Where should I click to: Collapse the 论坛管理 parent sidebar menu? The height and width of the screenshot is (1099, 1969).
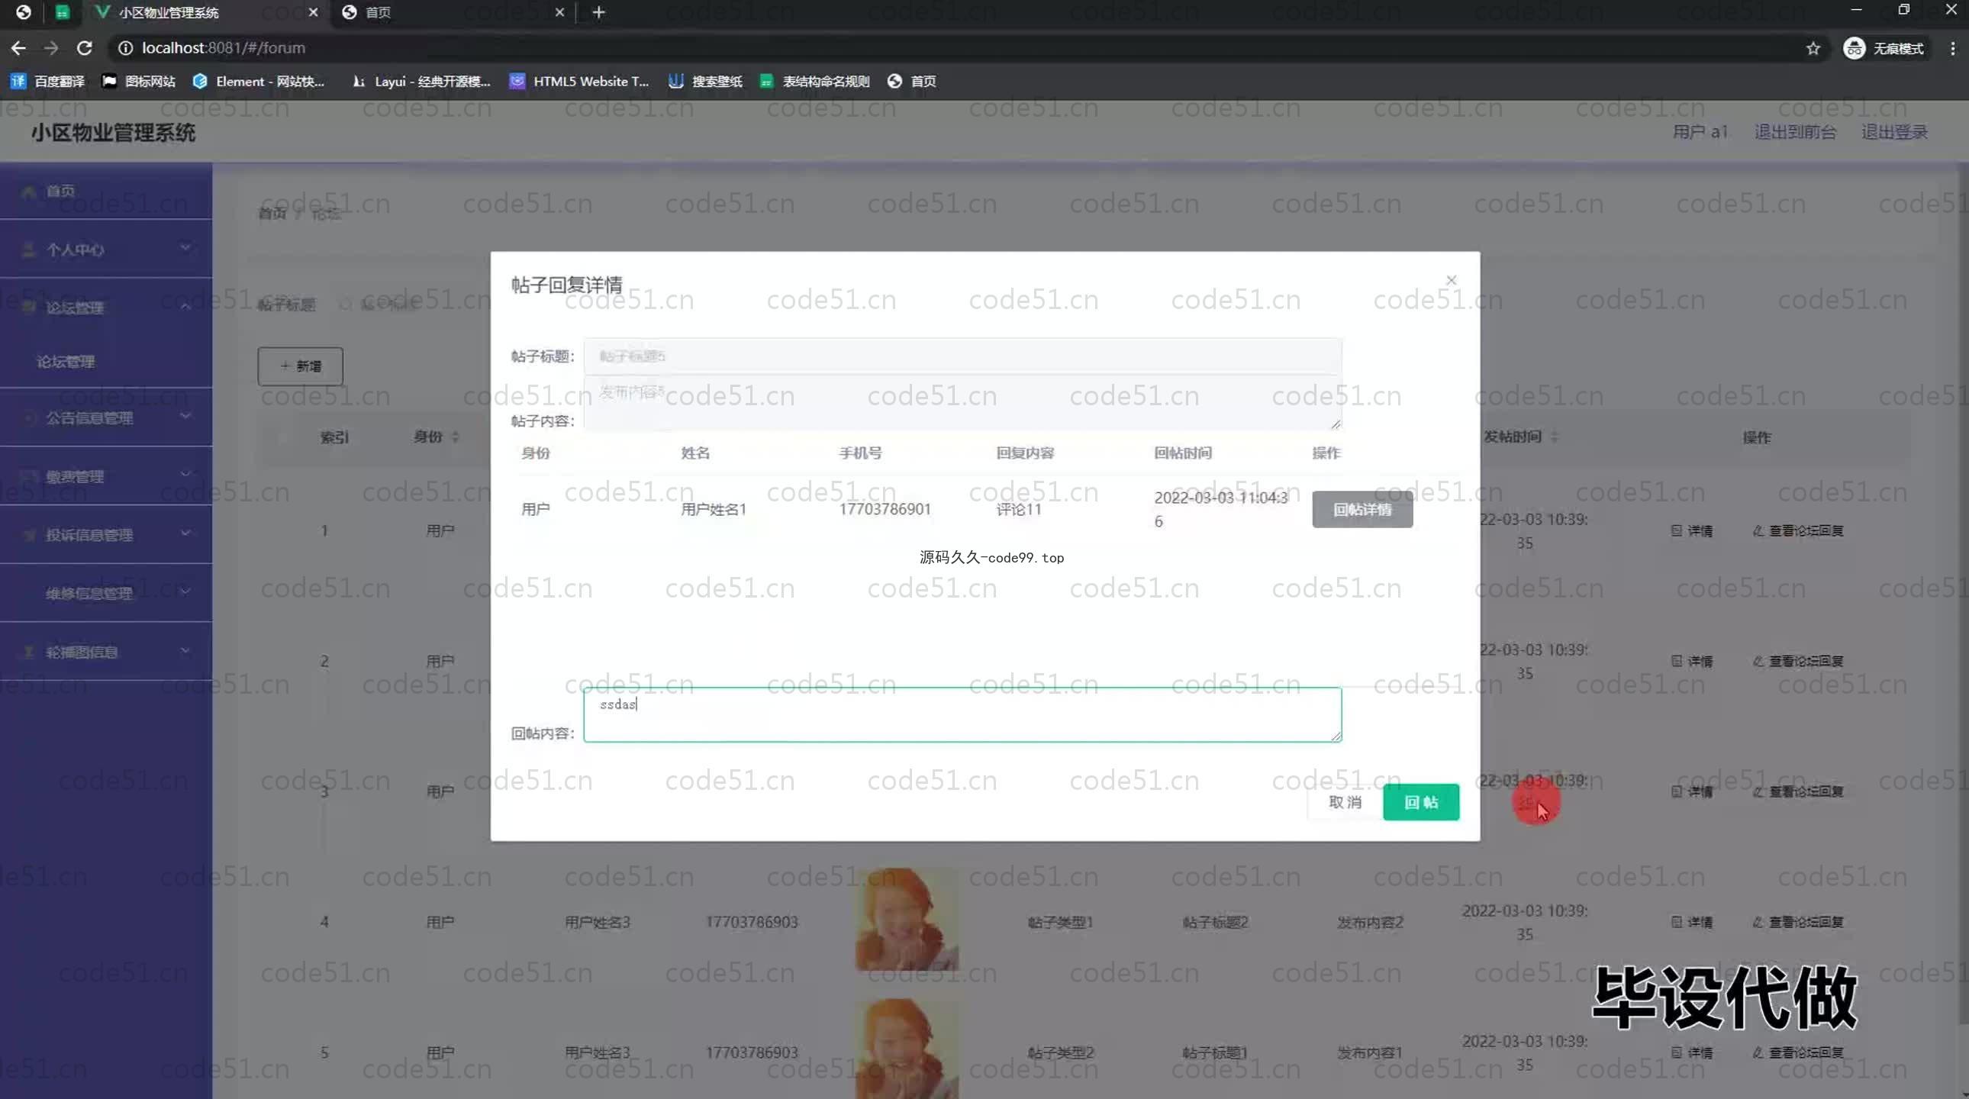[106, 308]
